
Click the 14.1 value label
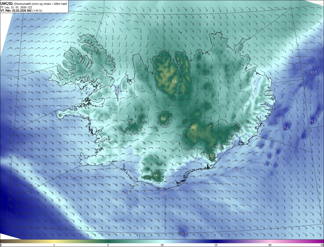(285, 128)
